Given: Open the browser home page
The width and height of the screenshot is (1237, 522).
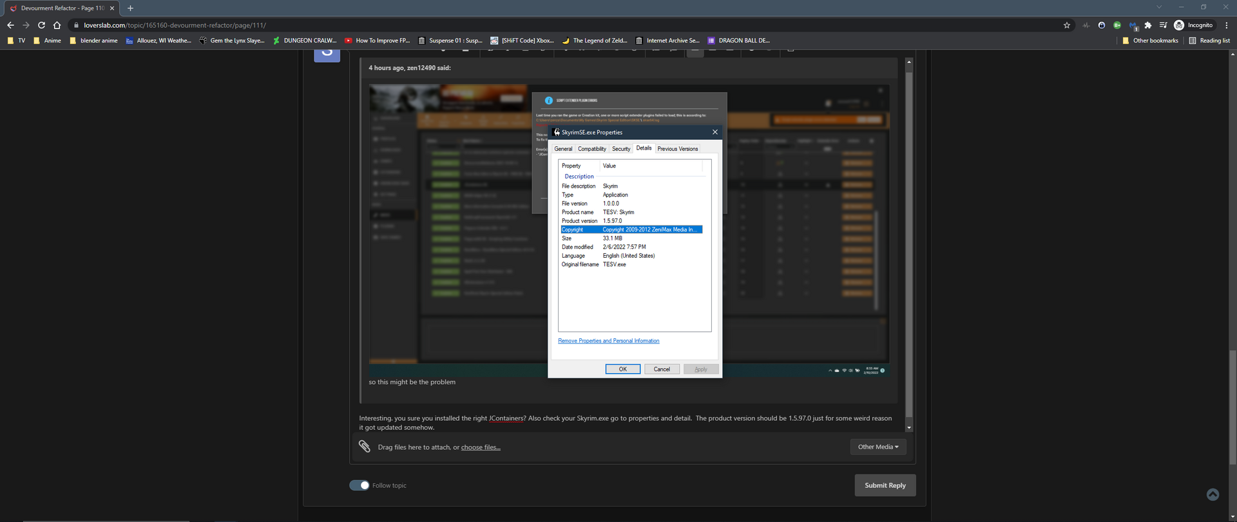Looking at the screenshot, I should pyautogui.click(x=57, y=25).
